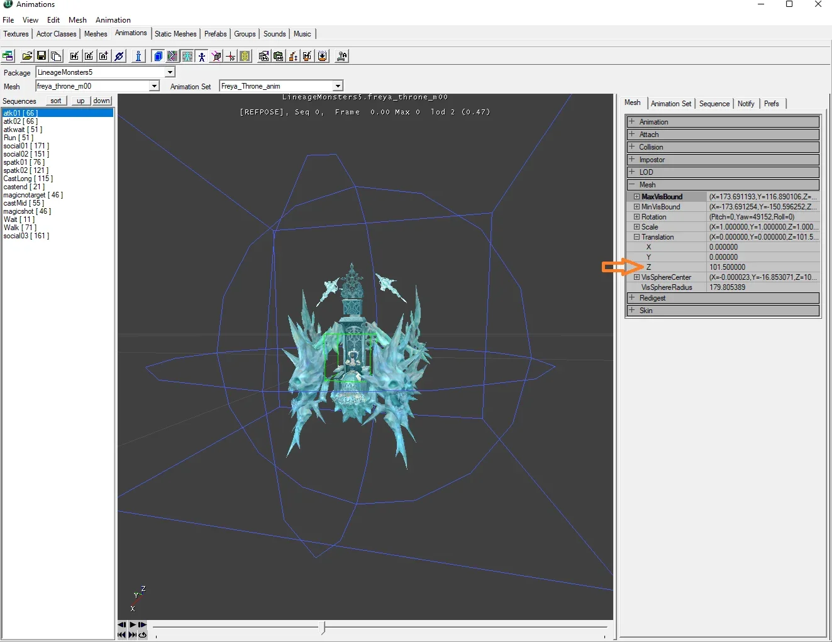This screenshot has height=642, width=832.
Task: Open the Animation Set dropdown
Action: pyautogui.click(x=338, y=86)
